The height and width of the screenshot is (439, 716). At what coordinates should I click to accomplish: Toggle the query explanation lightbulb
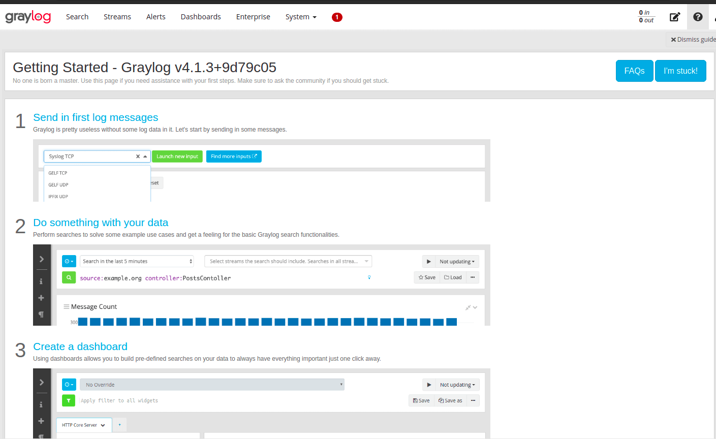[x=369, y=277]
